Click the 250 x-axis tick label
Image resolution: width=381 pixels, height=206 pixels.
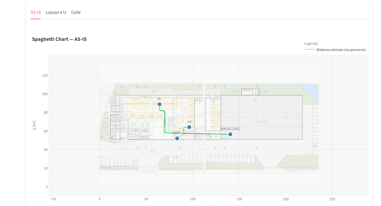coord(332,199)
